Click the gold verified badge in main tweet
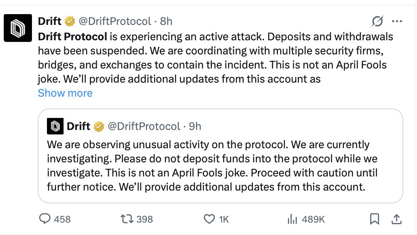This screenshot has height=235, width=417. 69,21
